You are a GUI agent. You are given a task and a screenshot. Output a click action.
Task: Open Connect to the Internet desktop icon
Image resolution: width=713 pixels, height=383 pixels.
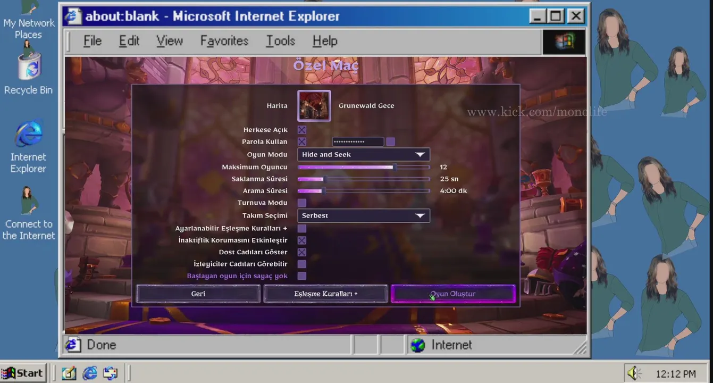coord(28,213)
